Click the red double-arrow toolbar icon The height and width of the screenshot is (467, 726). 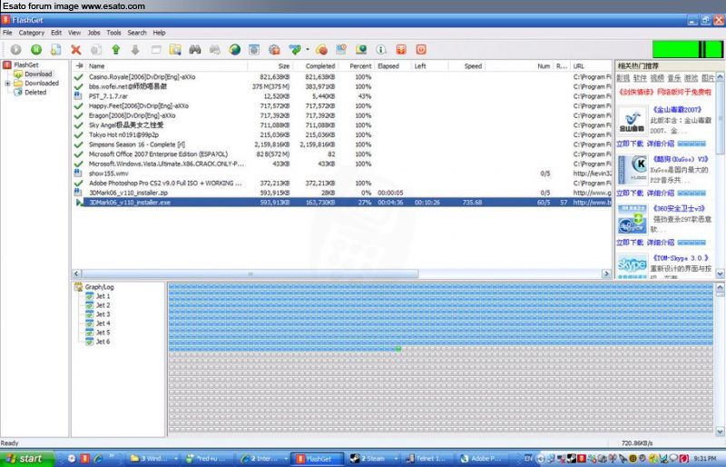point(401,49)
